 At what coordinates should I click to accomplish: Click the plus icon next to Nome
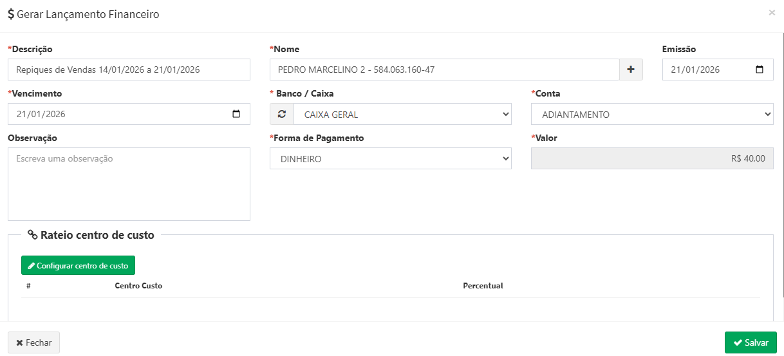point(631,70)
